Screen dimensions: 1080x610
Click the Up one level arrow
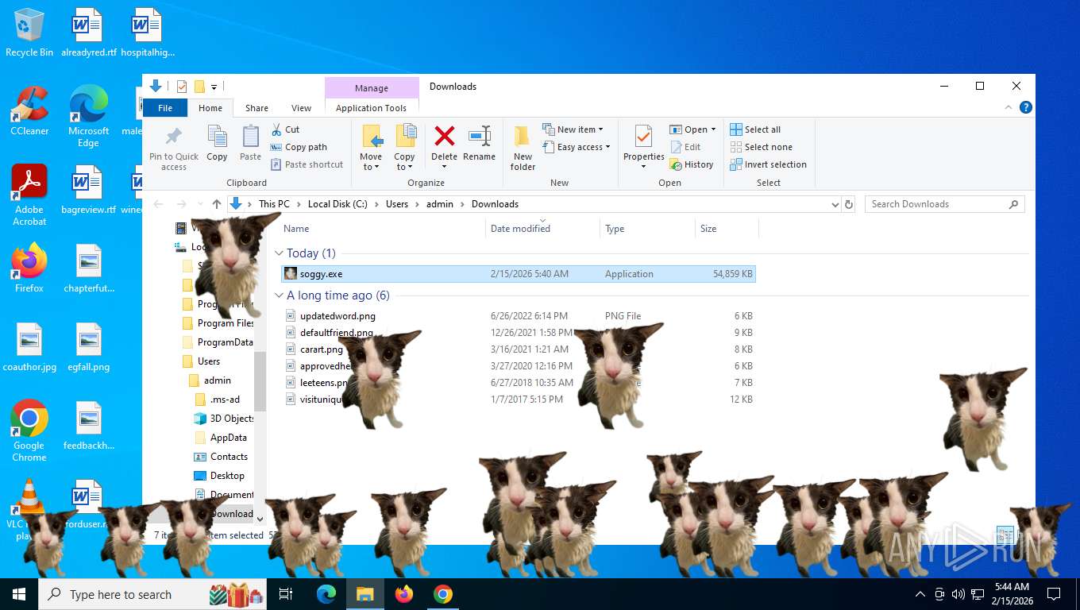tap(217, 204)
